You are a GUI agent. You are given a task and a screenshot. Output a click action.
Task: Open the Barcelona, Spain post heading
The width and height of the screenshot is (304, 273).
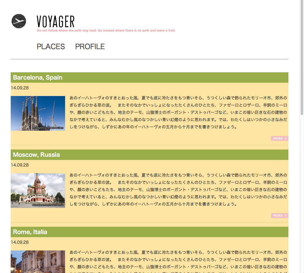[x=38, y=78]
